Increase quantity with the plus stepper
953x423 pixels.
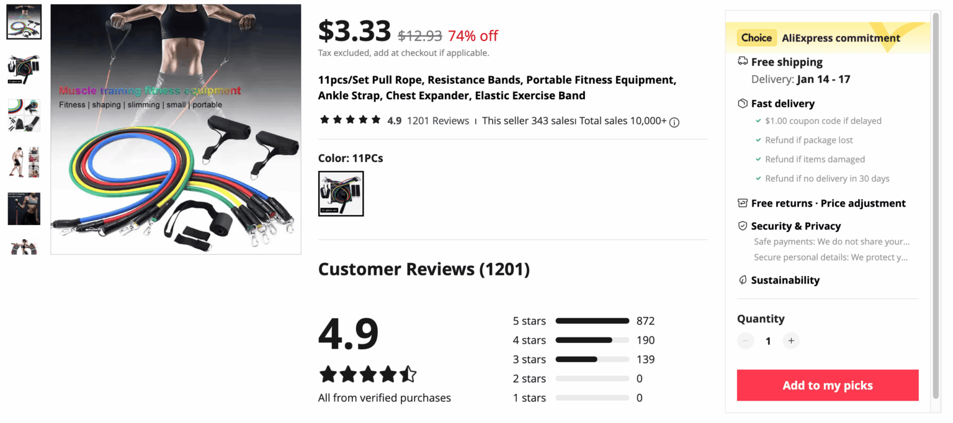click(x=790, y=341)
